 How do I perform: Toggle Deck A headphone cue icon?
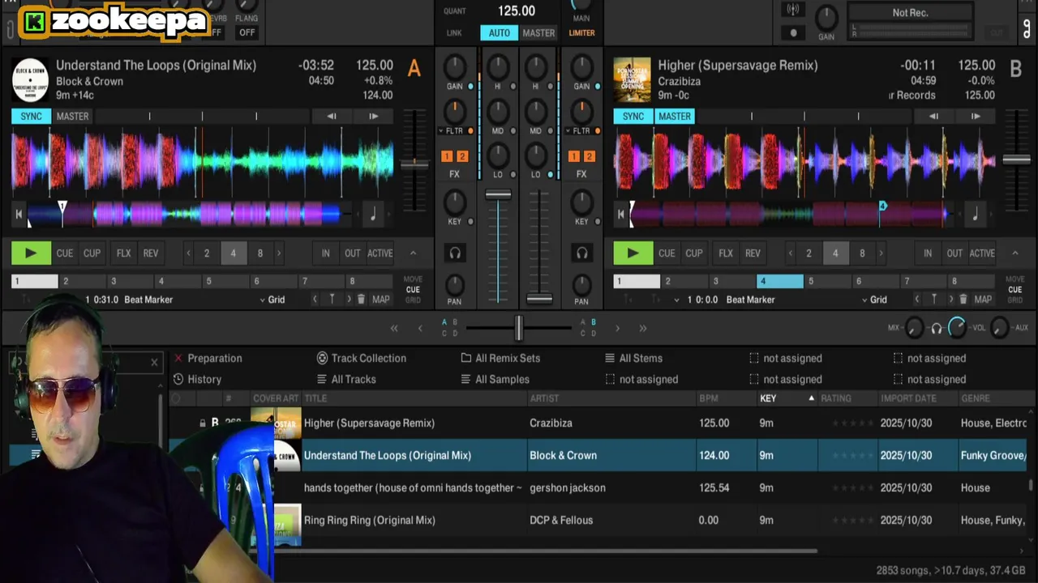coord(455,253)
